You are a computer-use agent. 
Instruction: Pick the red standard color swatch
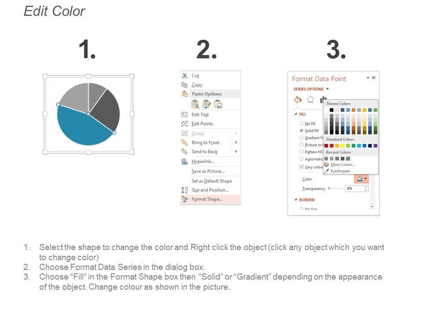(x=332, y=146)
